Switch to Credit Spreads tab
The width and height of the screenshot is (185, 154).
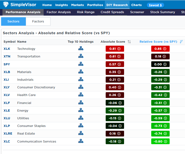tap(112, 12)
